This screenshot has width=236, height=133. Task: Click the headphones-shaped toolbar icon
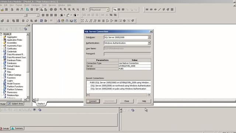pyautogui.click(x=67, y=21)
